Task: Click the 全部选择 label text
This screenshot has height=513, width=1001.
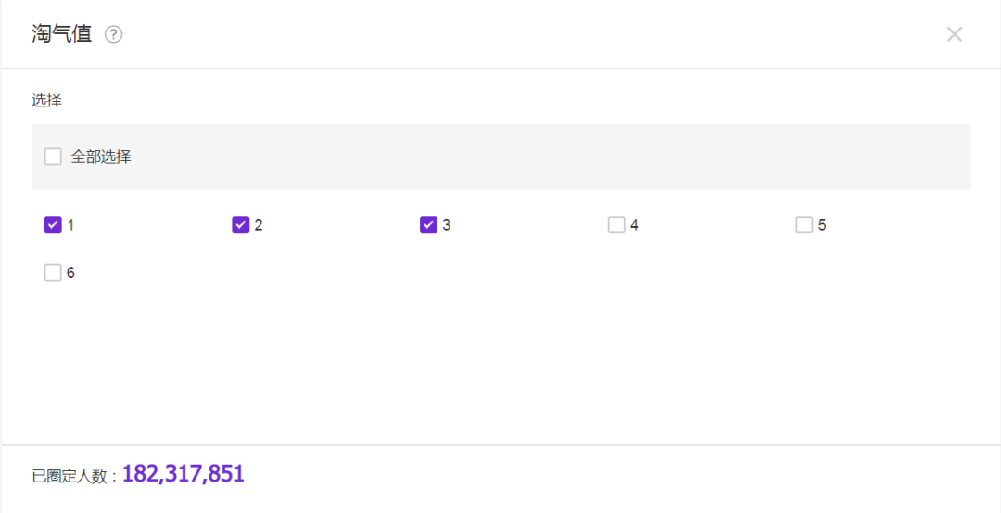Action: pyautogui.click(x=101, y=156)
